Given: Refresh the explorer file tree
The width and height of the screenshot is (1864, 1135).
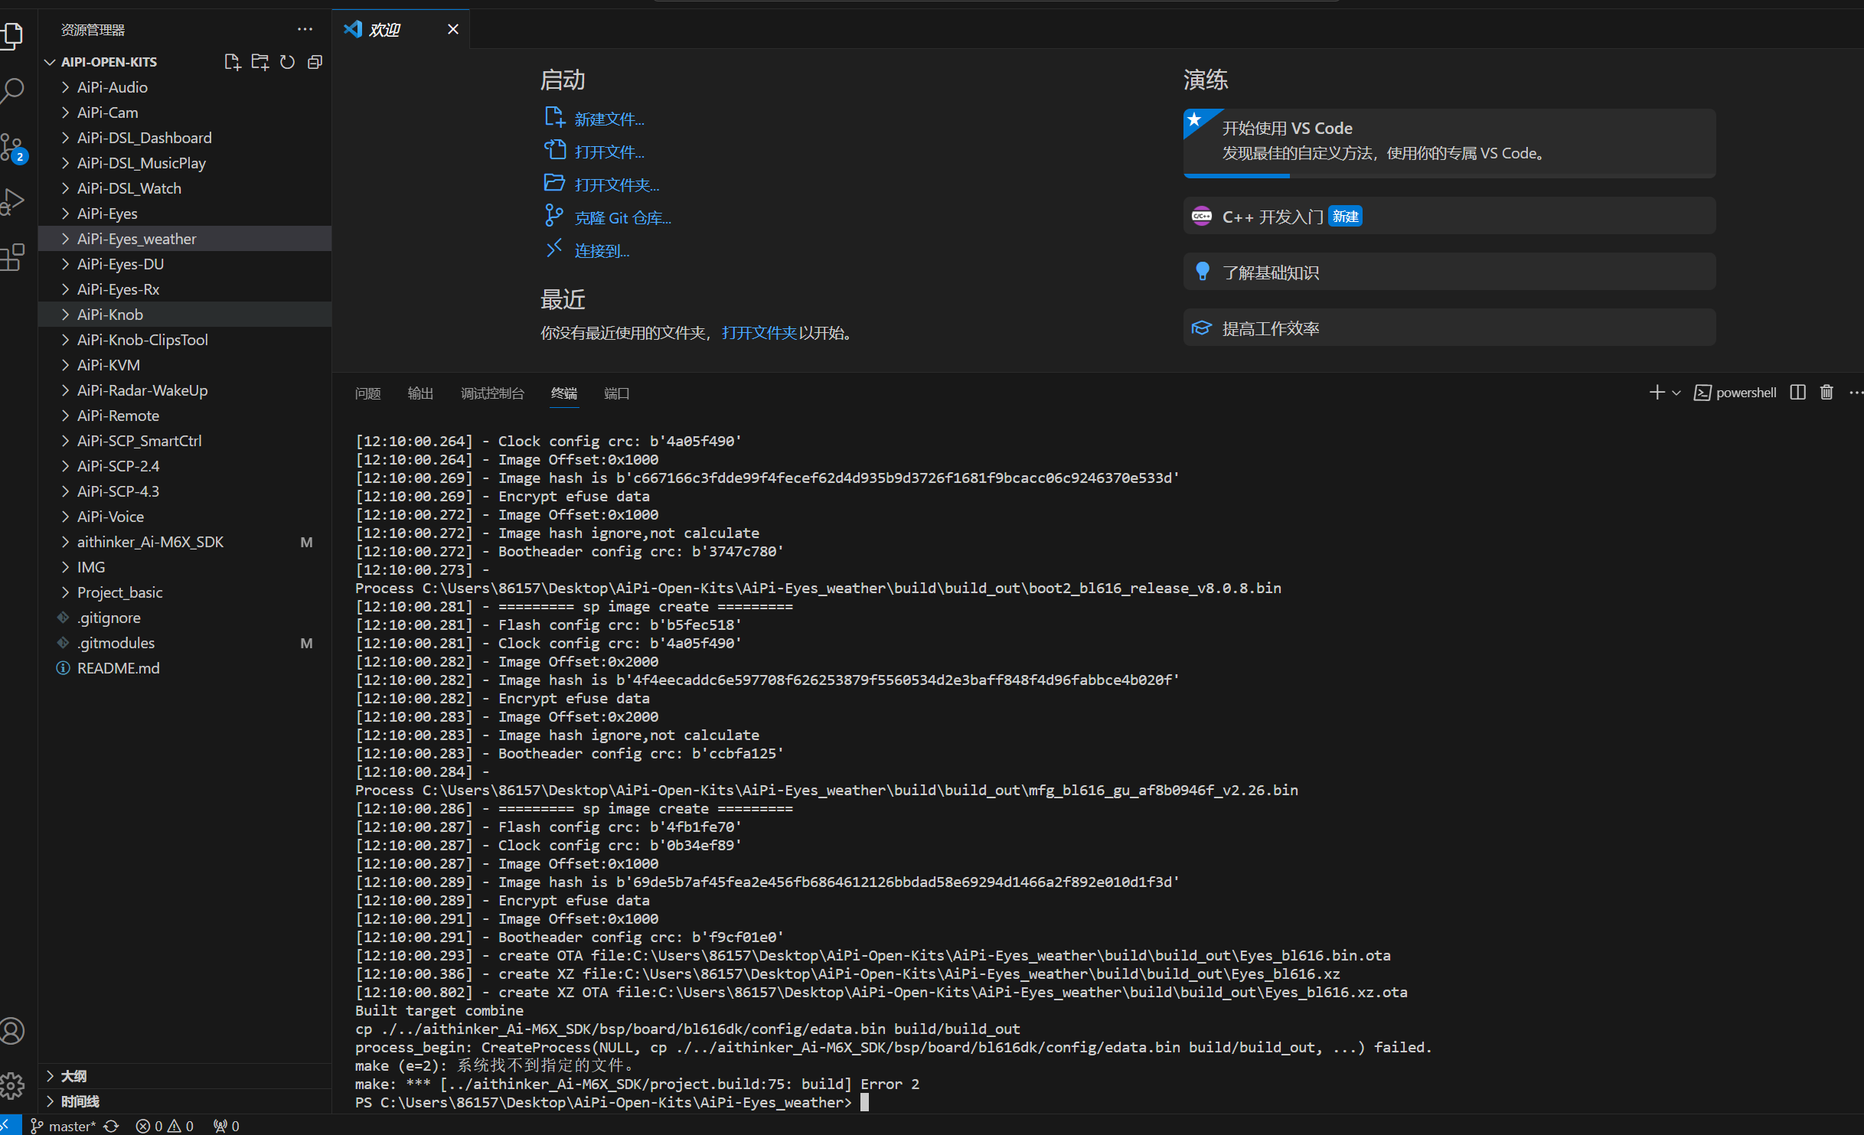Looking at the screenshot, I should pyautogui.click(x=287, y=62).
